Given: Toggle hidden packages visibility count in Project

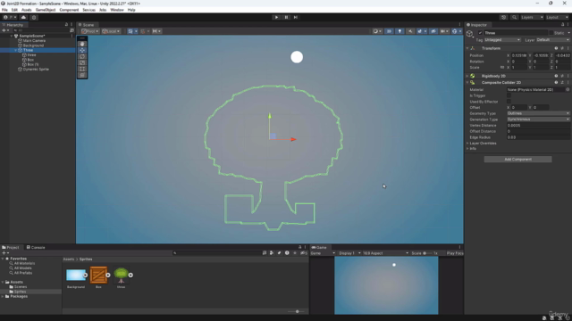Looking at the screenshot, I should (x=304, y=253).
